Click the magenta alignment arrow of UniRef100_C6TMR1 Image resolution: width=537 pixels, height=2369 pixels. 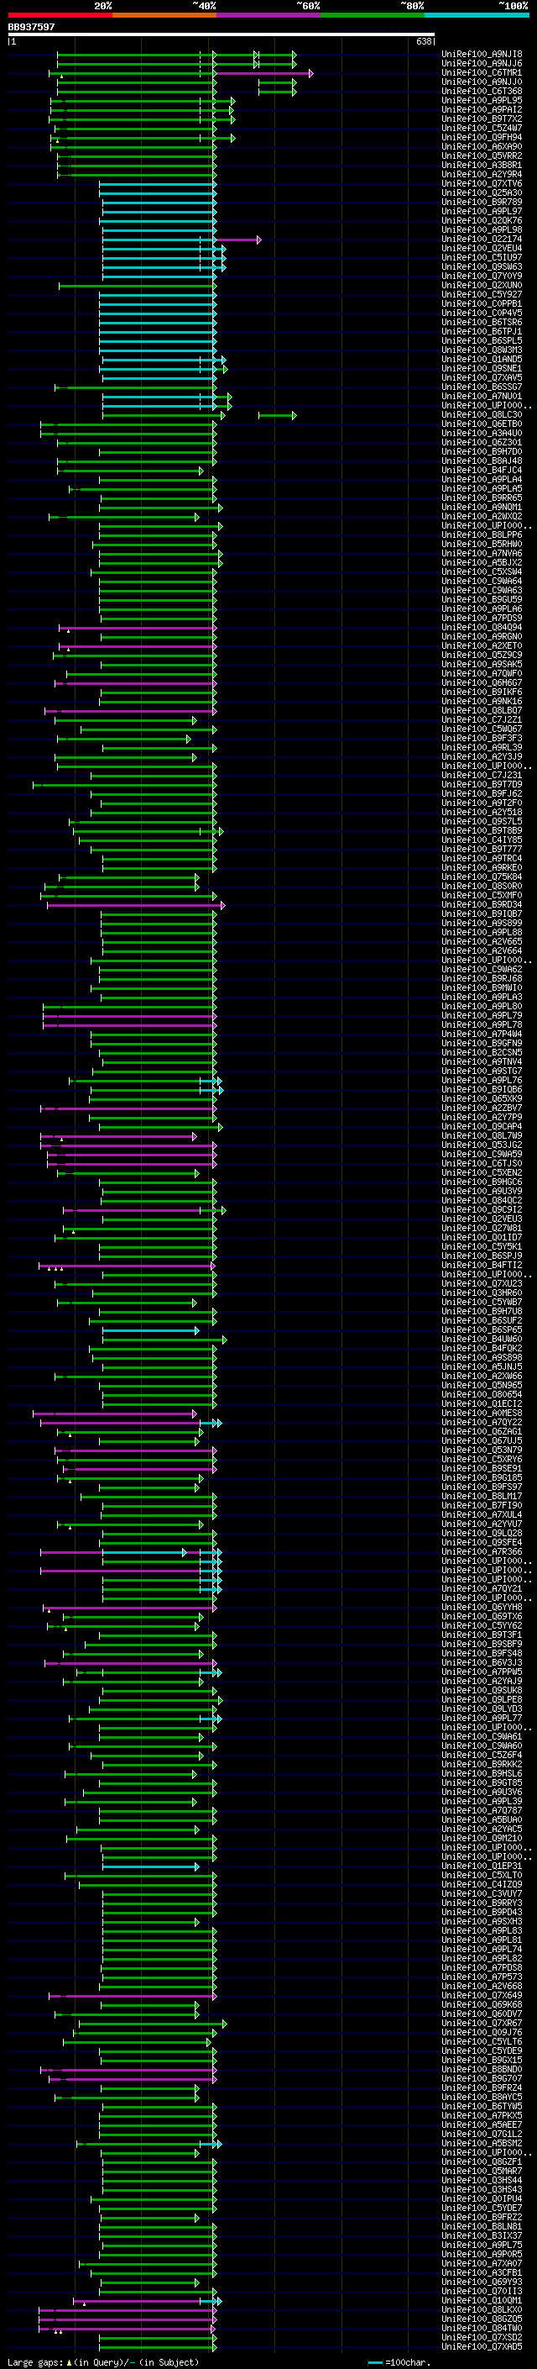[263, 72]
